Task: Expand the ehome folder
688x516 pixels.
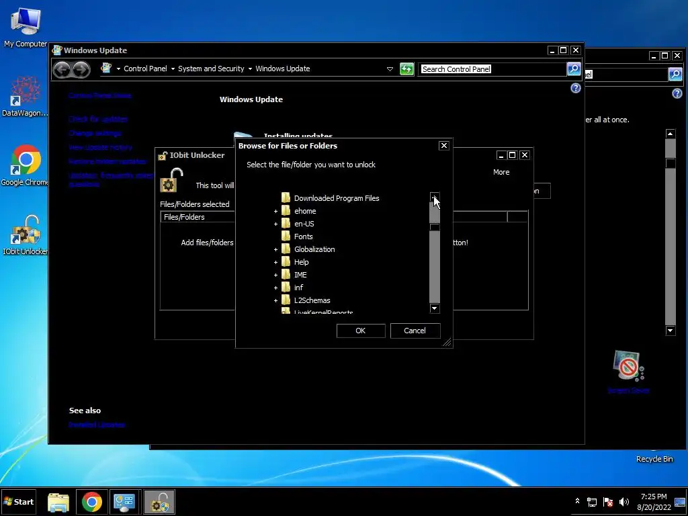Action: [x=275, y=212]
